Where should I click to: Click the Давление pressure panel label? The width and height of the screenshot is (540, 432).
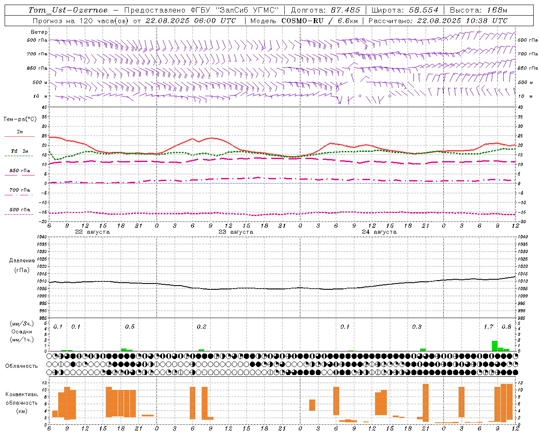(x=22, y=261)
